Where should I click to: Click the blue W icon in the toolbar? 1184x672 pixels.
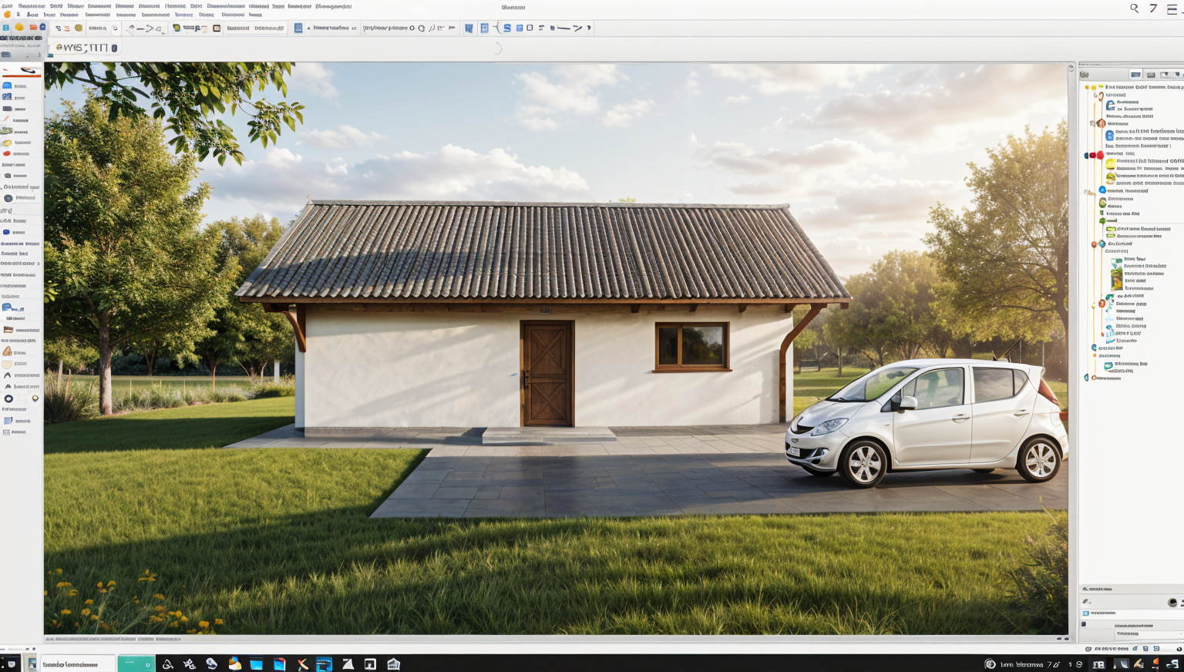tap(469, 29)
